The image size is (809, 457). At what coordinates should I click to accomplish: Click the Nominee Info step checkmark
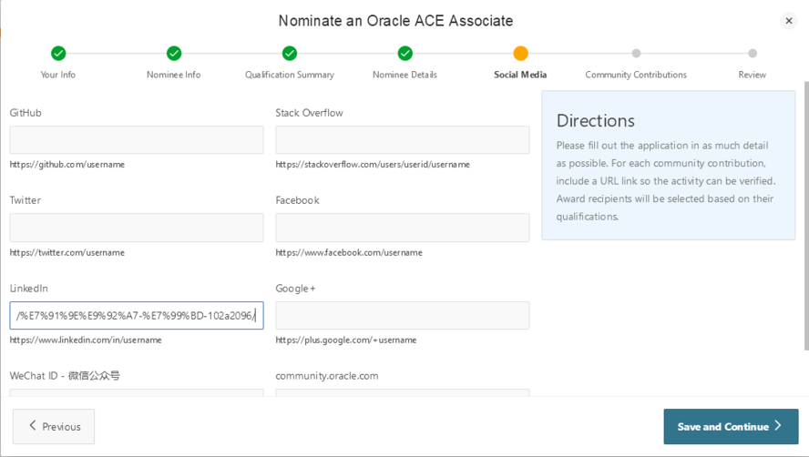pyautogui.click(x=174, y=54)
